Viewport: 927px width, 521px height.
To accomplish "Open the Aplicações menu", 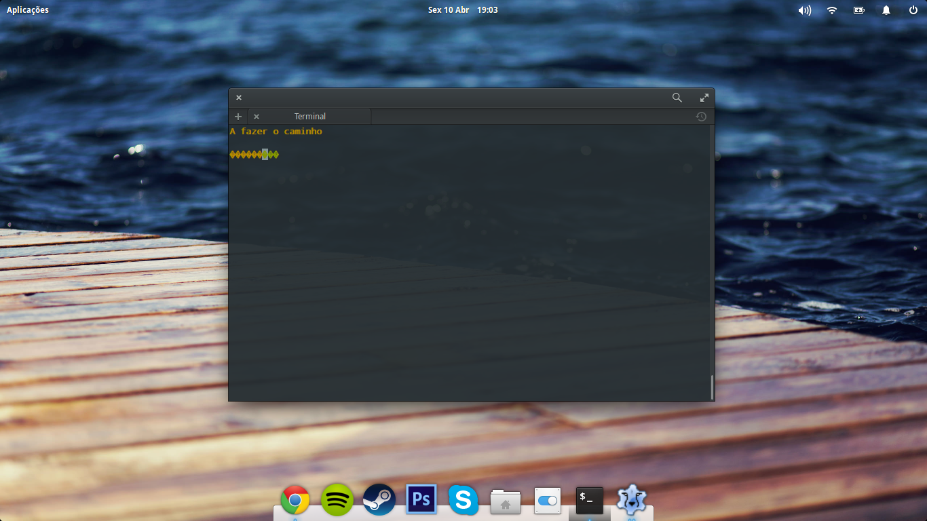I will [x=28, y=10].
